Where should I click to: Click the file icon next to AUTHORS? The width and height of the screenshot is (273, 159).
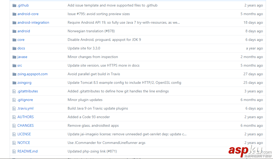14,117
